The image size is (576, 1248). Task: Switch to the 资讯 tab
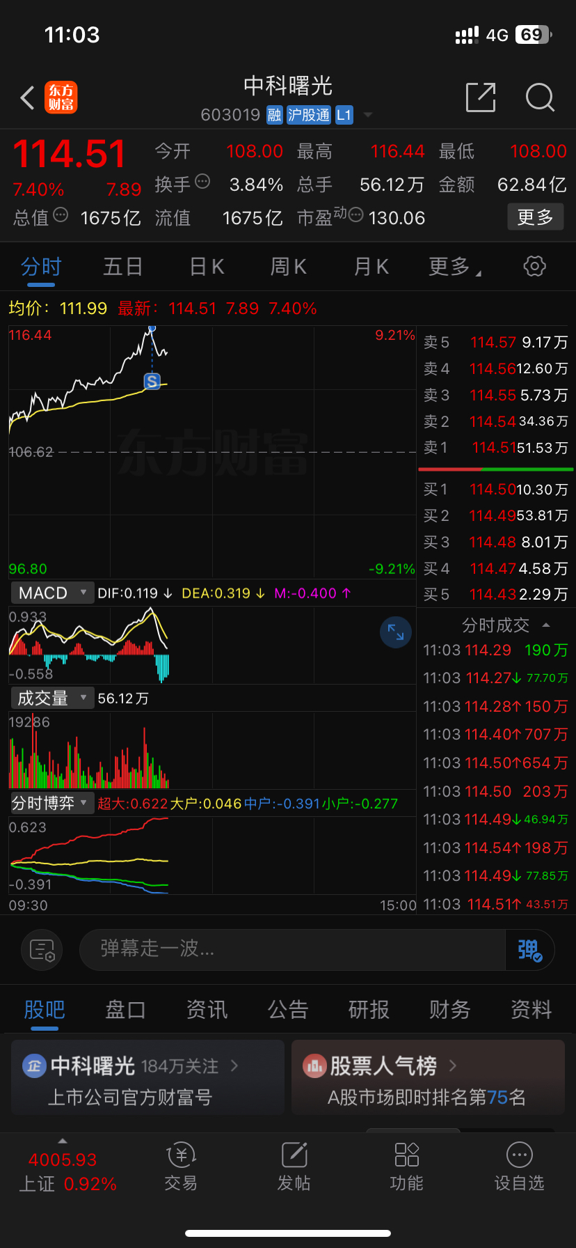tap(207, 1010)
